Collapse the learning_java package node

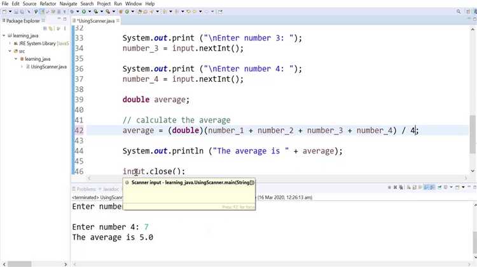tap(16, 59)
